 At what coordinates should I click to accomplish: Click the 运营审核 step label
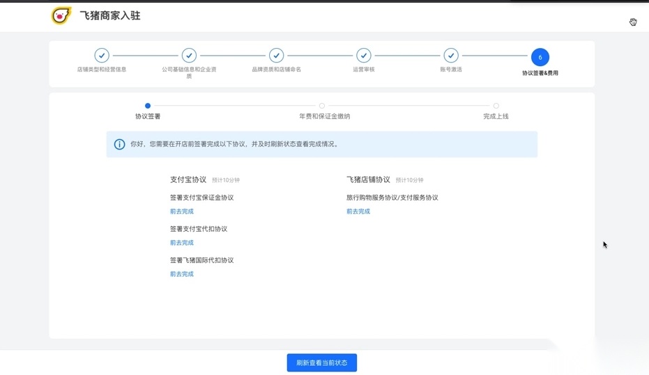[363, 70]
